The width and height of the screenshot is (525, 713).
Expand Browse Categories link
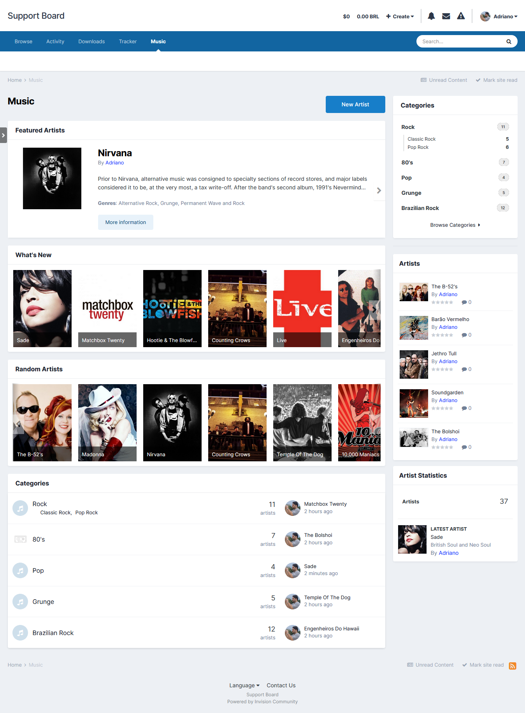click(455, 225)
